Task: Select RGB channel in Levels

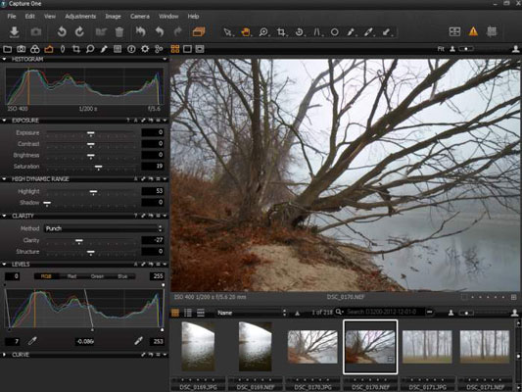Action: [46, 276]
